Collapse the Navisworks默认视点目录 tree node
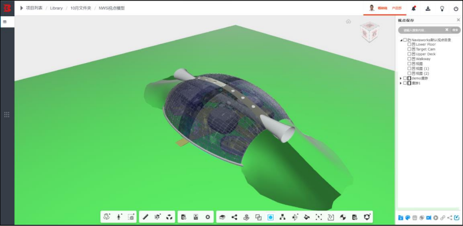This screenshot has width=463, height=226. [401, 40]
